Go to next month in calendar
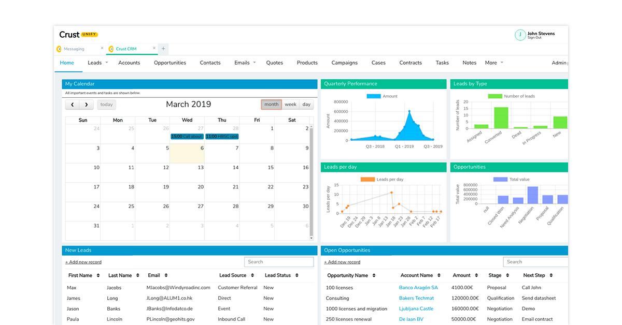 (x=86, y=105)
